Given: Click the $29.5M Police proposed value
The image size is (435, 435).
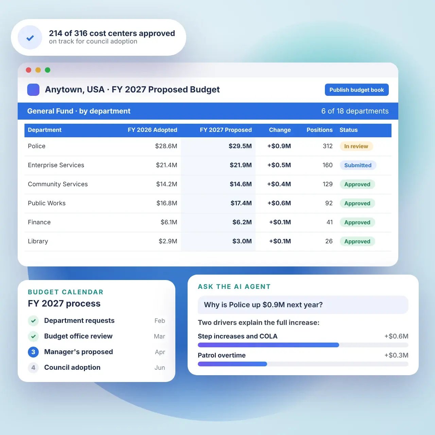Looking at the screenshot, I should tap(240, 146).
